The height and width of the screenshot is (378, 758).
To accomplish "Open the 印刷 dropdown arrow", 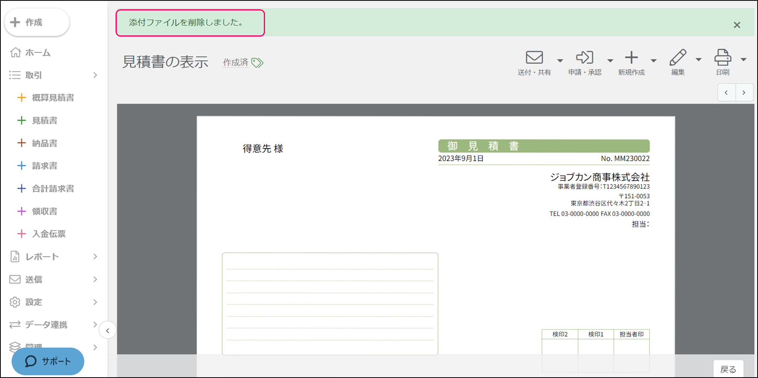I will (x=744, y=60).
